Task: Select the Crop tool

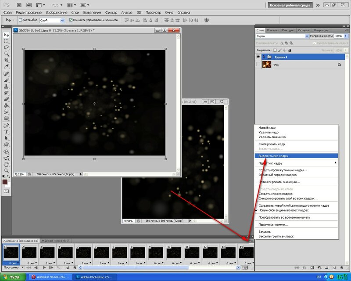Action: coord(6,60)
